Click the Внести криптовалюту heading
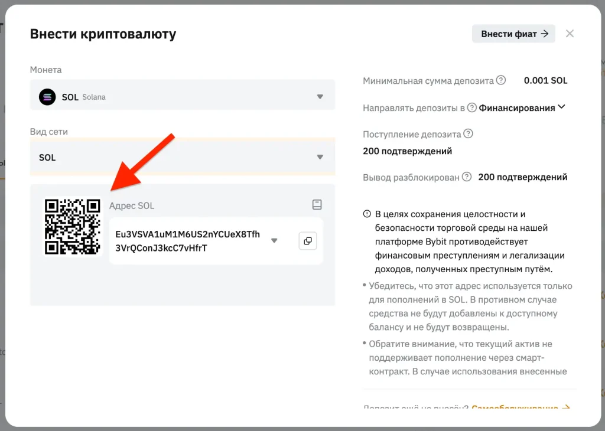Viewport: 605px width, 431px height. (x=103, y=34)
